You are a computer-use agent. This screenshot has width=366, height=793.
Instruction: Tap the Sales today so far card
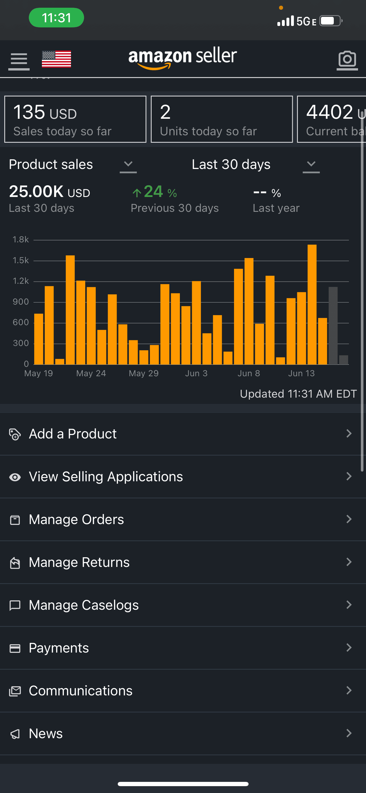click(75, 119)
